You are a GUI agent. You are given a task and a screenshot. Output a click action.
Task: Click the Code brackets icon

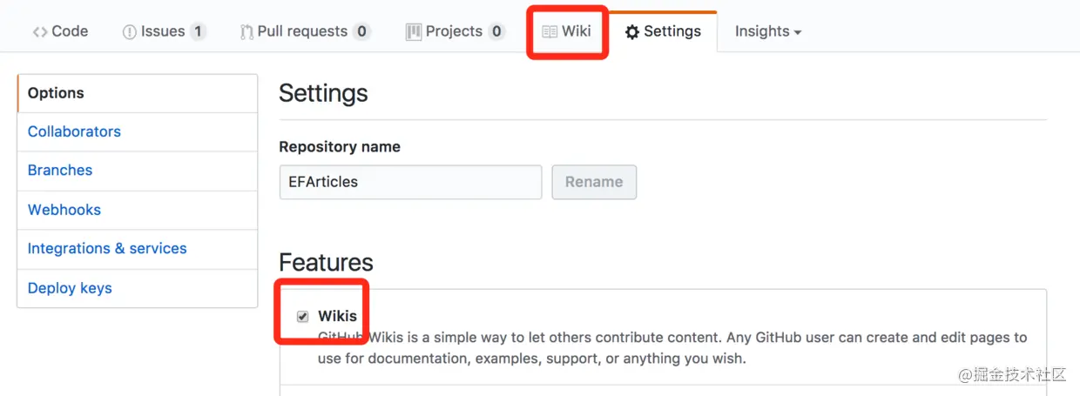pyautogui.click(x=40, y=31)
